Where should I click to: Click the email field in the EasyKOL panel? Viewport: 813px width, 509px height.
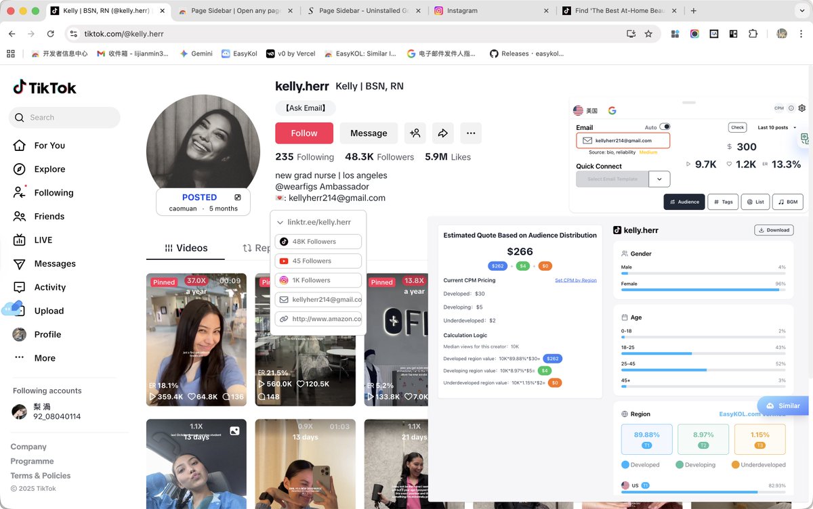pos(623,141)
